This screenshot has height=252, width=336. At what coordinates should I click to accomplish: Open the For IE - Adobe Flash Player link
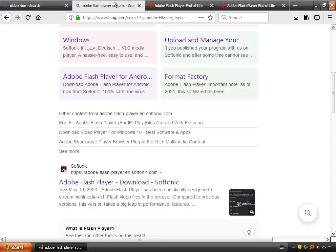(133, 123)
